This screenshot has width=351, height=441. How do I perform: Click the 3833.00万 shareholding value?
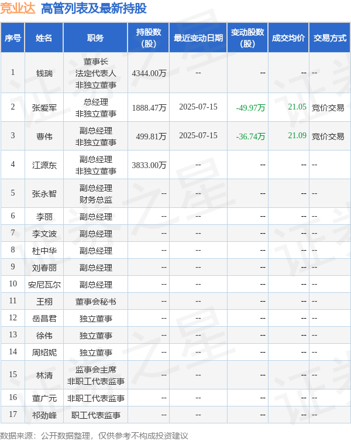click(x=149, y=165)
